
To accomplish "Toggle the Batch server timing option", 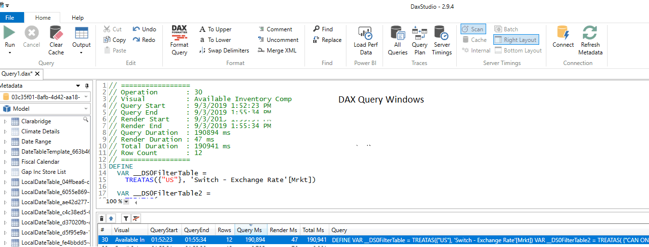I will [506, 29].
